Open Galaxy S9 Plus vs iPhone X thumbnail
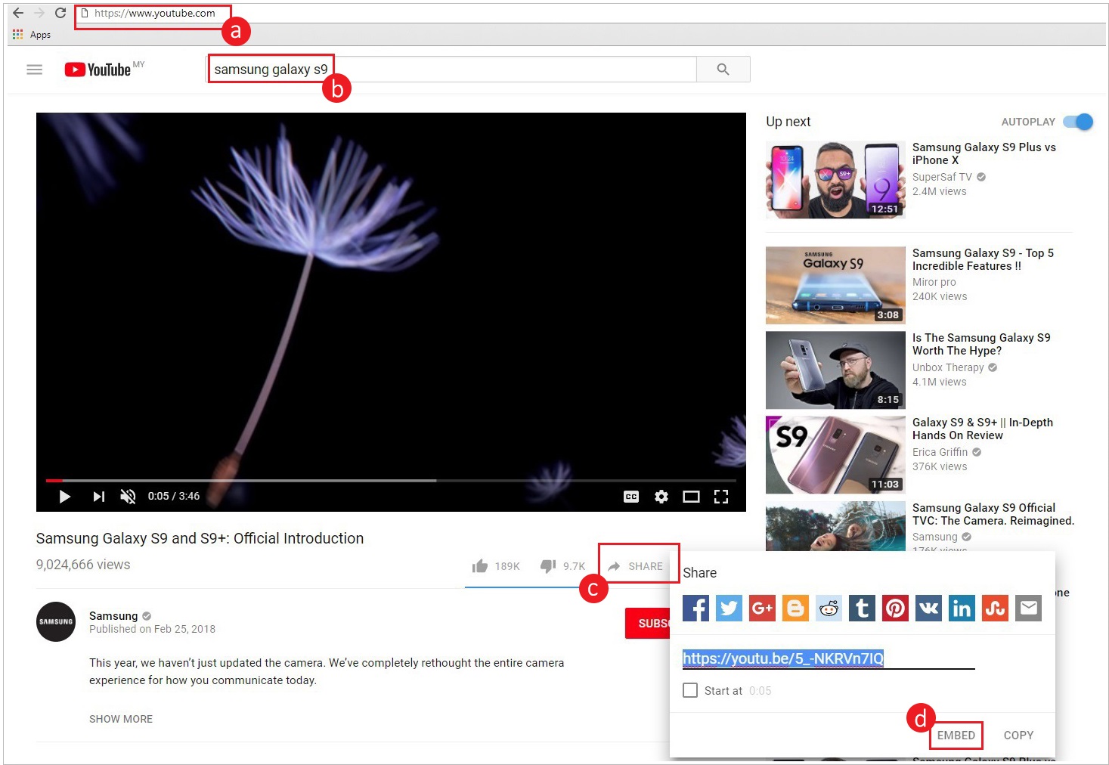 (835, 180)
